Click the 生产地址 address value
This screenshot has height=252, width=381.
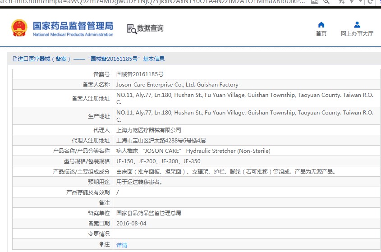245,116
